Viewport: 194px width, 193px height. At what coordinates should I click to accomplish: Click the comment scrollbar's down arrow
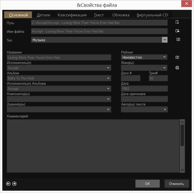pyautogui.click(x=182, y=170)
